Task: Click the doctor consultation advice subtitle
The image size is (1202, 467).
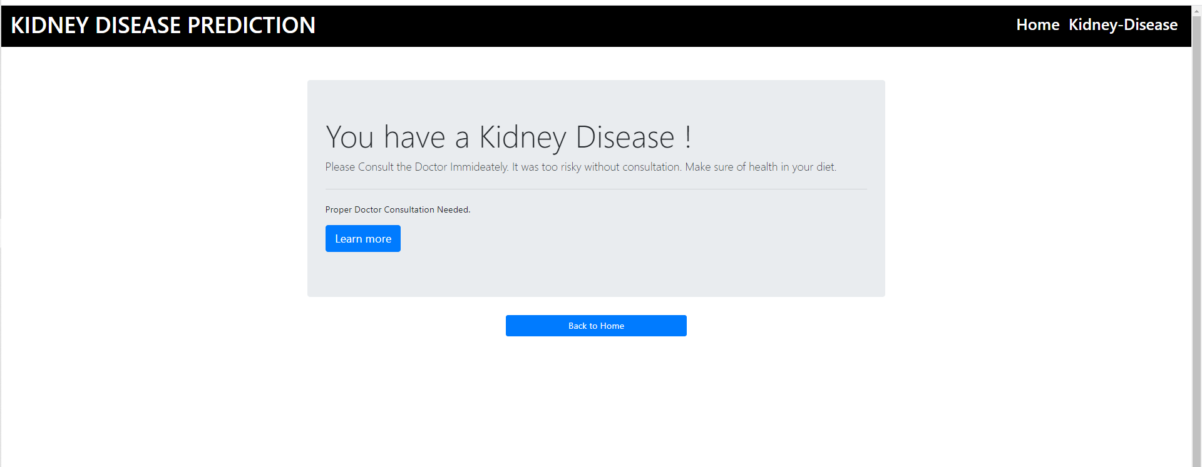Action: pyautogui.click(x=580, y=166)
